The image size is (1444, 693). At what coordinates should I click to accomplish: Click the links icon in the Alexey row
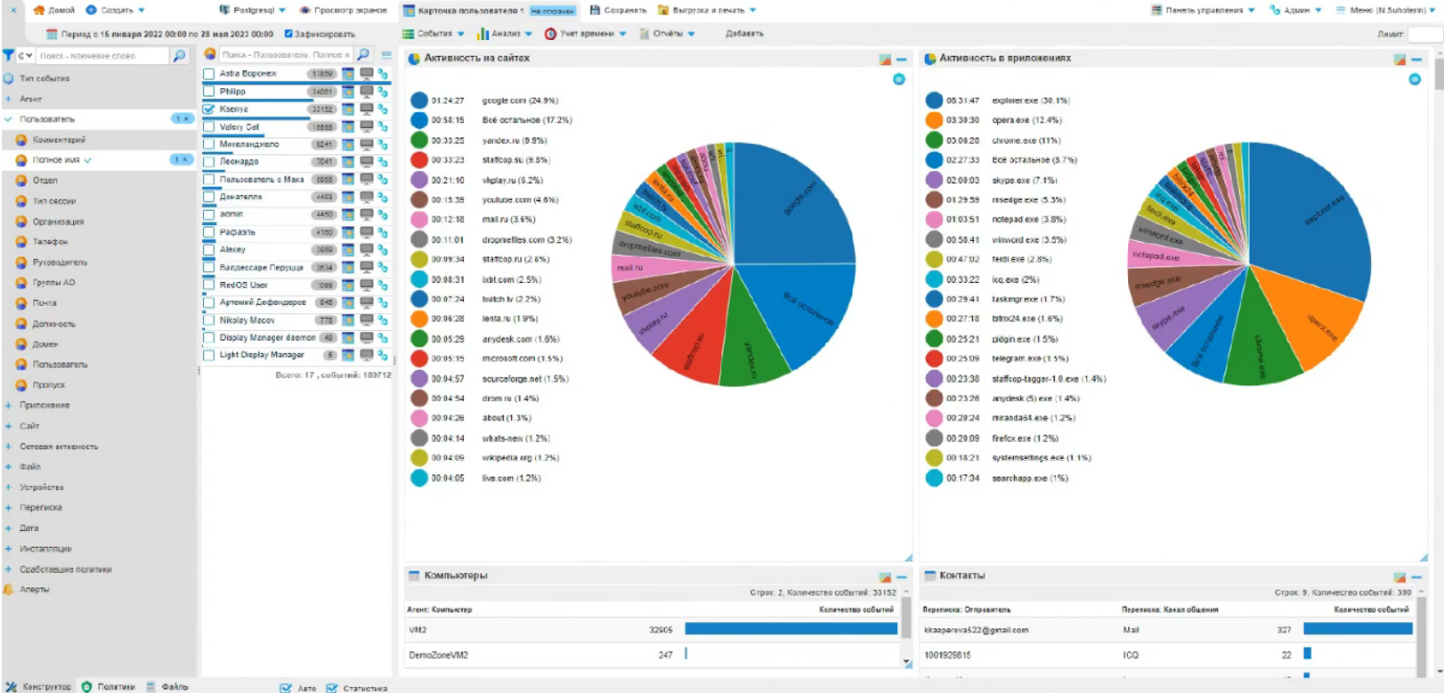coord(383,249)
